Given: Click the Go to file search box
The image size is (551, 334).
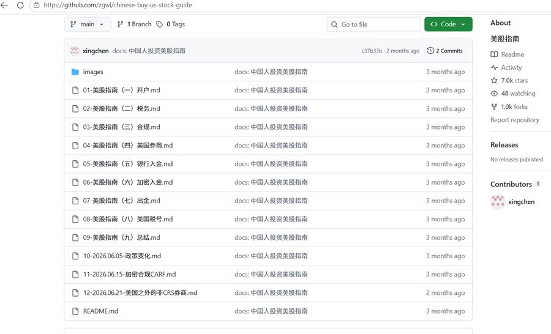Looking at the screenshot, I should [373, 24].
